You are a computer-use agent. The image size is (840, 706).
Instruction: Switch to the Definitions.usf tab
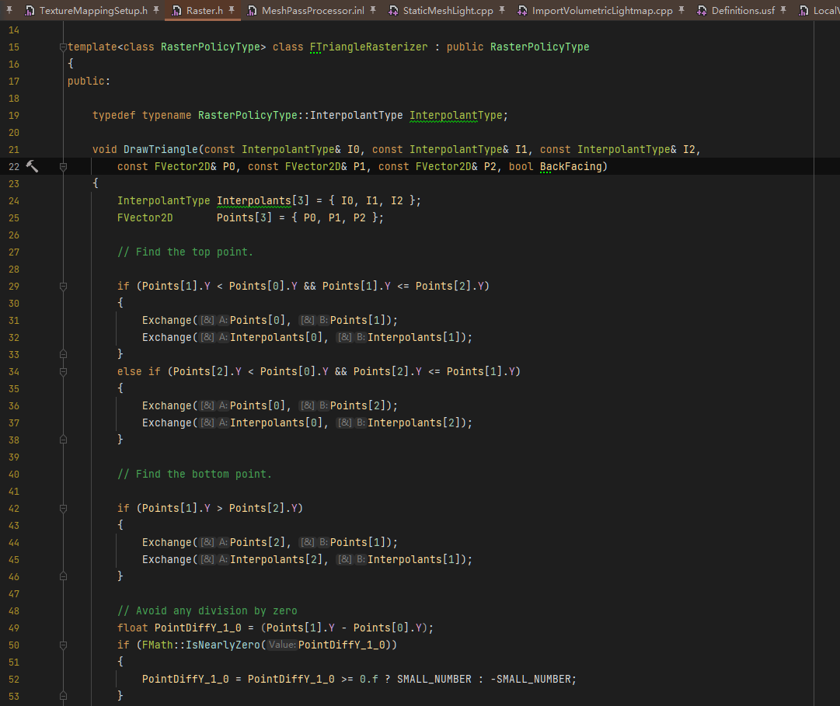(743, 11)
